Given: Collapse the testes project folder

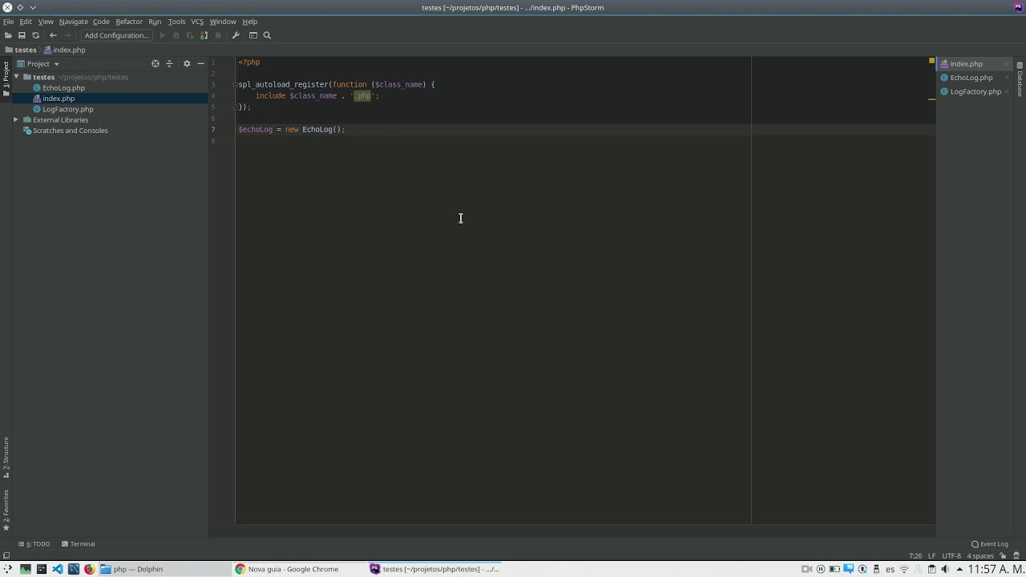Looking at the screenshot, I should tap(16, 77).
